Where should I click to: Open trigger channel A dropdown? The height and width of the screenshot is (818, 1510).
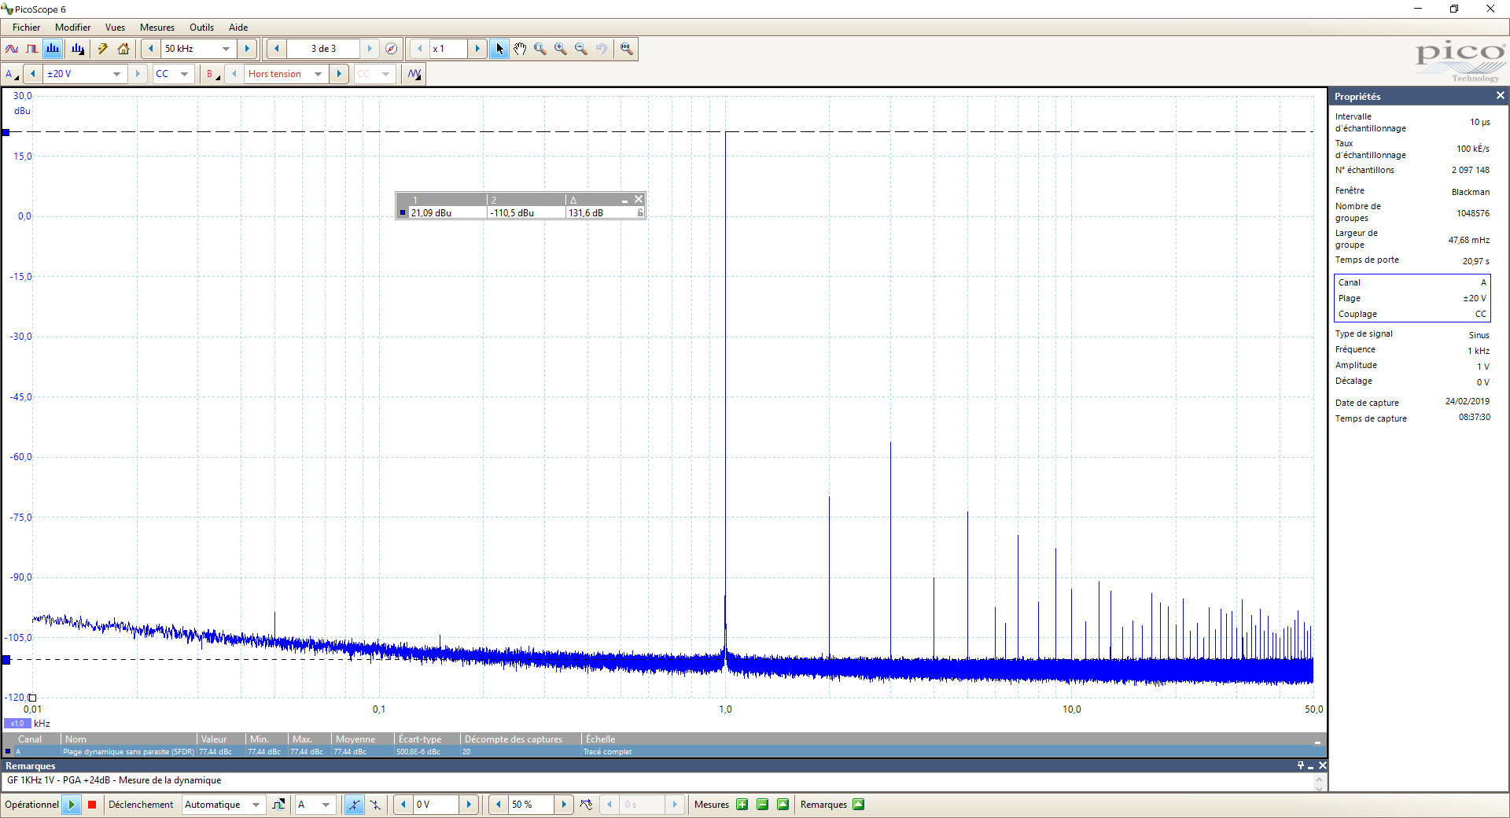[326, 805]
